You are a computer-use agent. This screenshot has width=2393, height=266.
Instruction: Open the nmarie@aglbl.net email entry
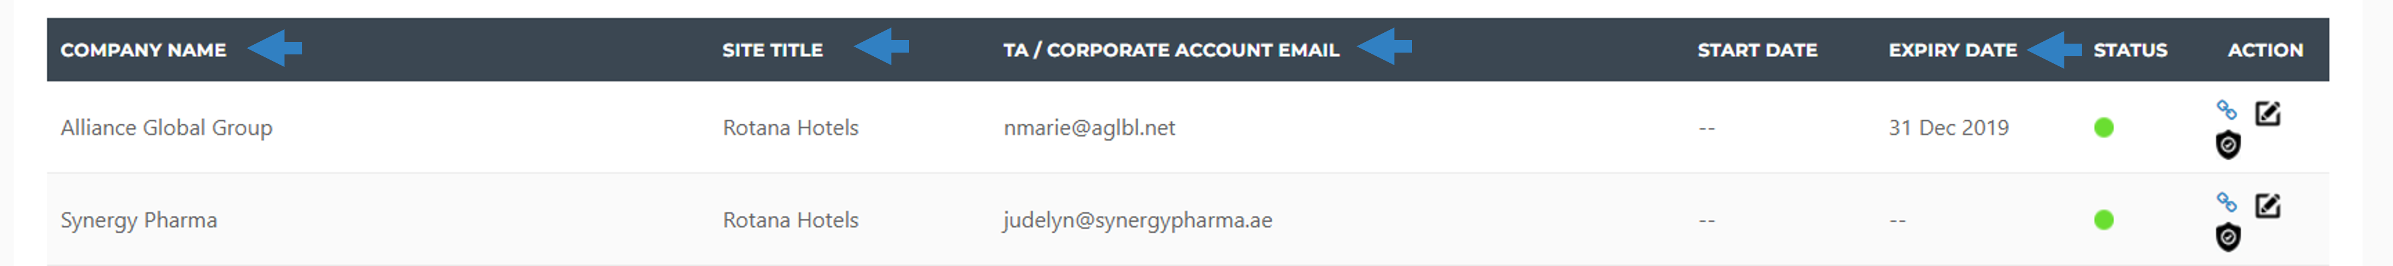coord(1089,128)
